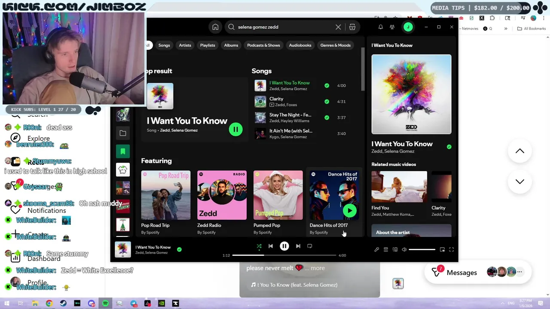Open the Christmas tree playlist in Spotify sidebar
550x309 pixels.
click(123, 224)
